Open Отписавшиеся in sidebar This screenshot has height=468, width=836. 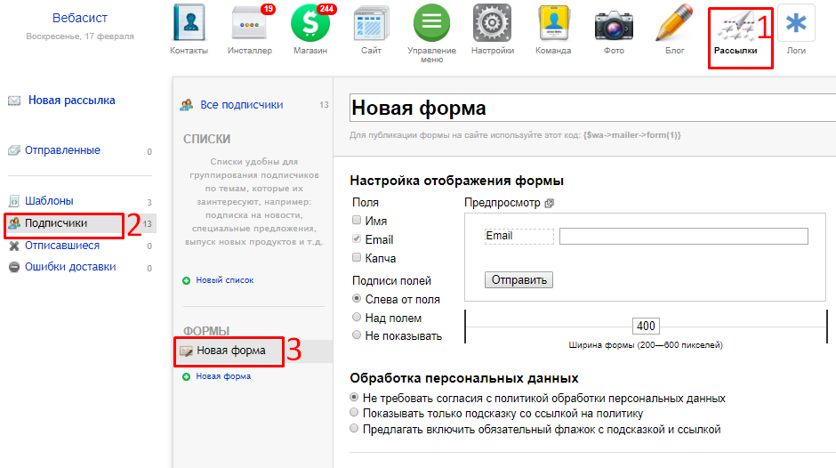click(x=62, y=246)
